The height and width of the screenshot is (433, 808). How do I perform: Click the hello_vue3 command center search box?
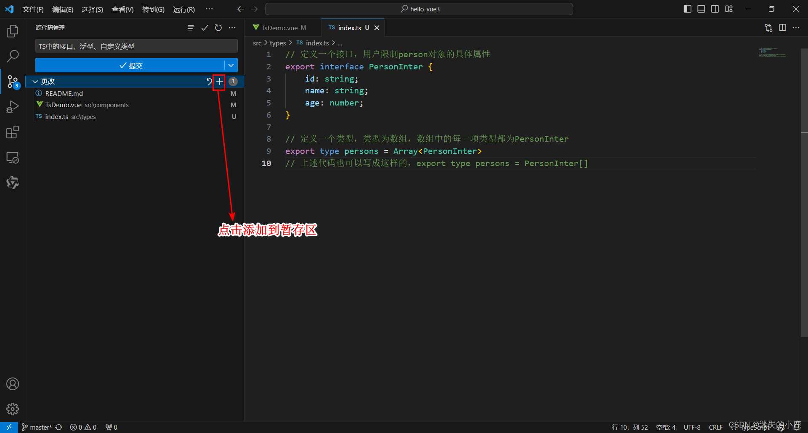(x=419, y=9)
